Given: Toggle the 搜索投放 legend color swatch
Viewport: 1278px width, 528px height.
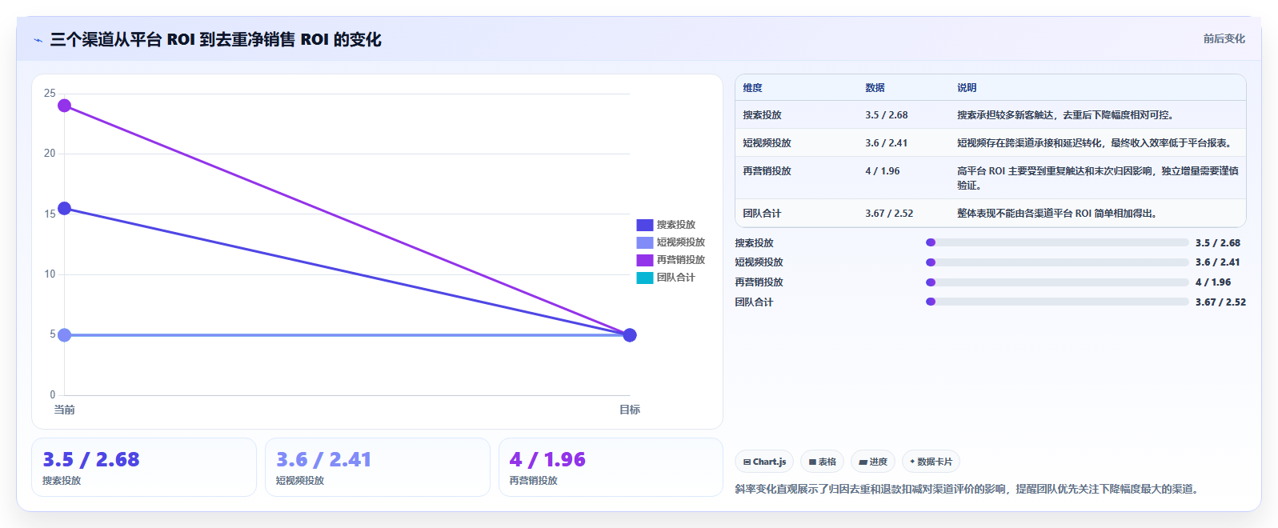Looking at the screenshot, I should pos(644,225).
